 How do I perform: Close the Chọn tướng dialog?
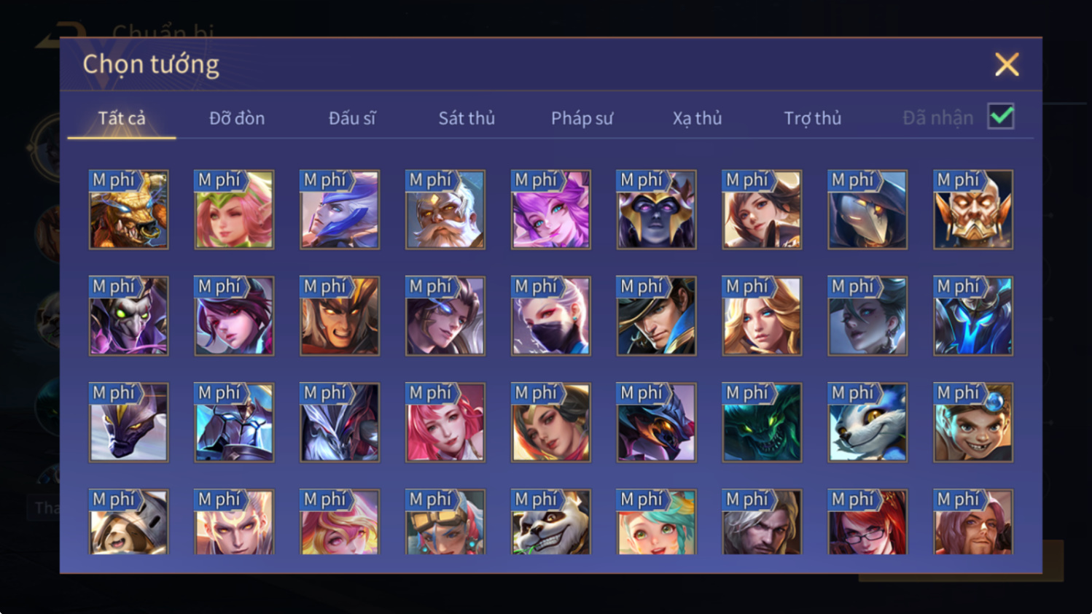pyautogui.click(x=1007, y=65)
